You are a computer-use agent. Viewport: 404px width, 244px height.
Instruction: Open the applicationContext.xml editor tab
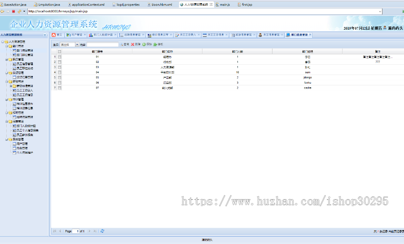[x=86, y=4]
